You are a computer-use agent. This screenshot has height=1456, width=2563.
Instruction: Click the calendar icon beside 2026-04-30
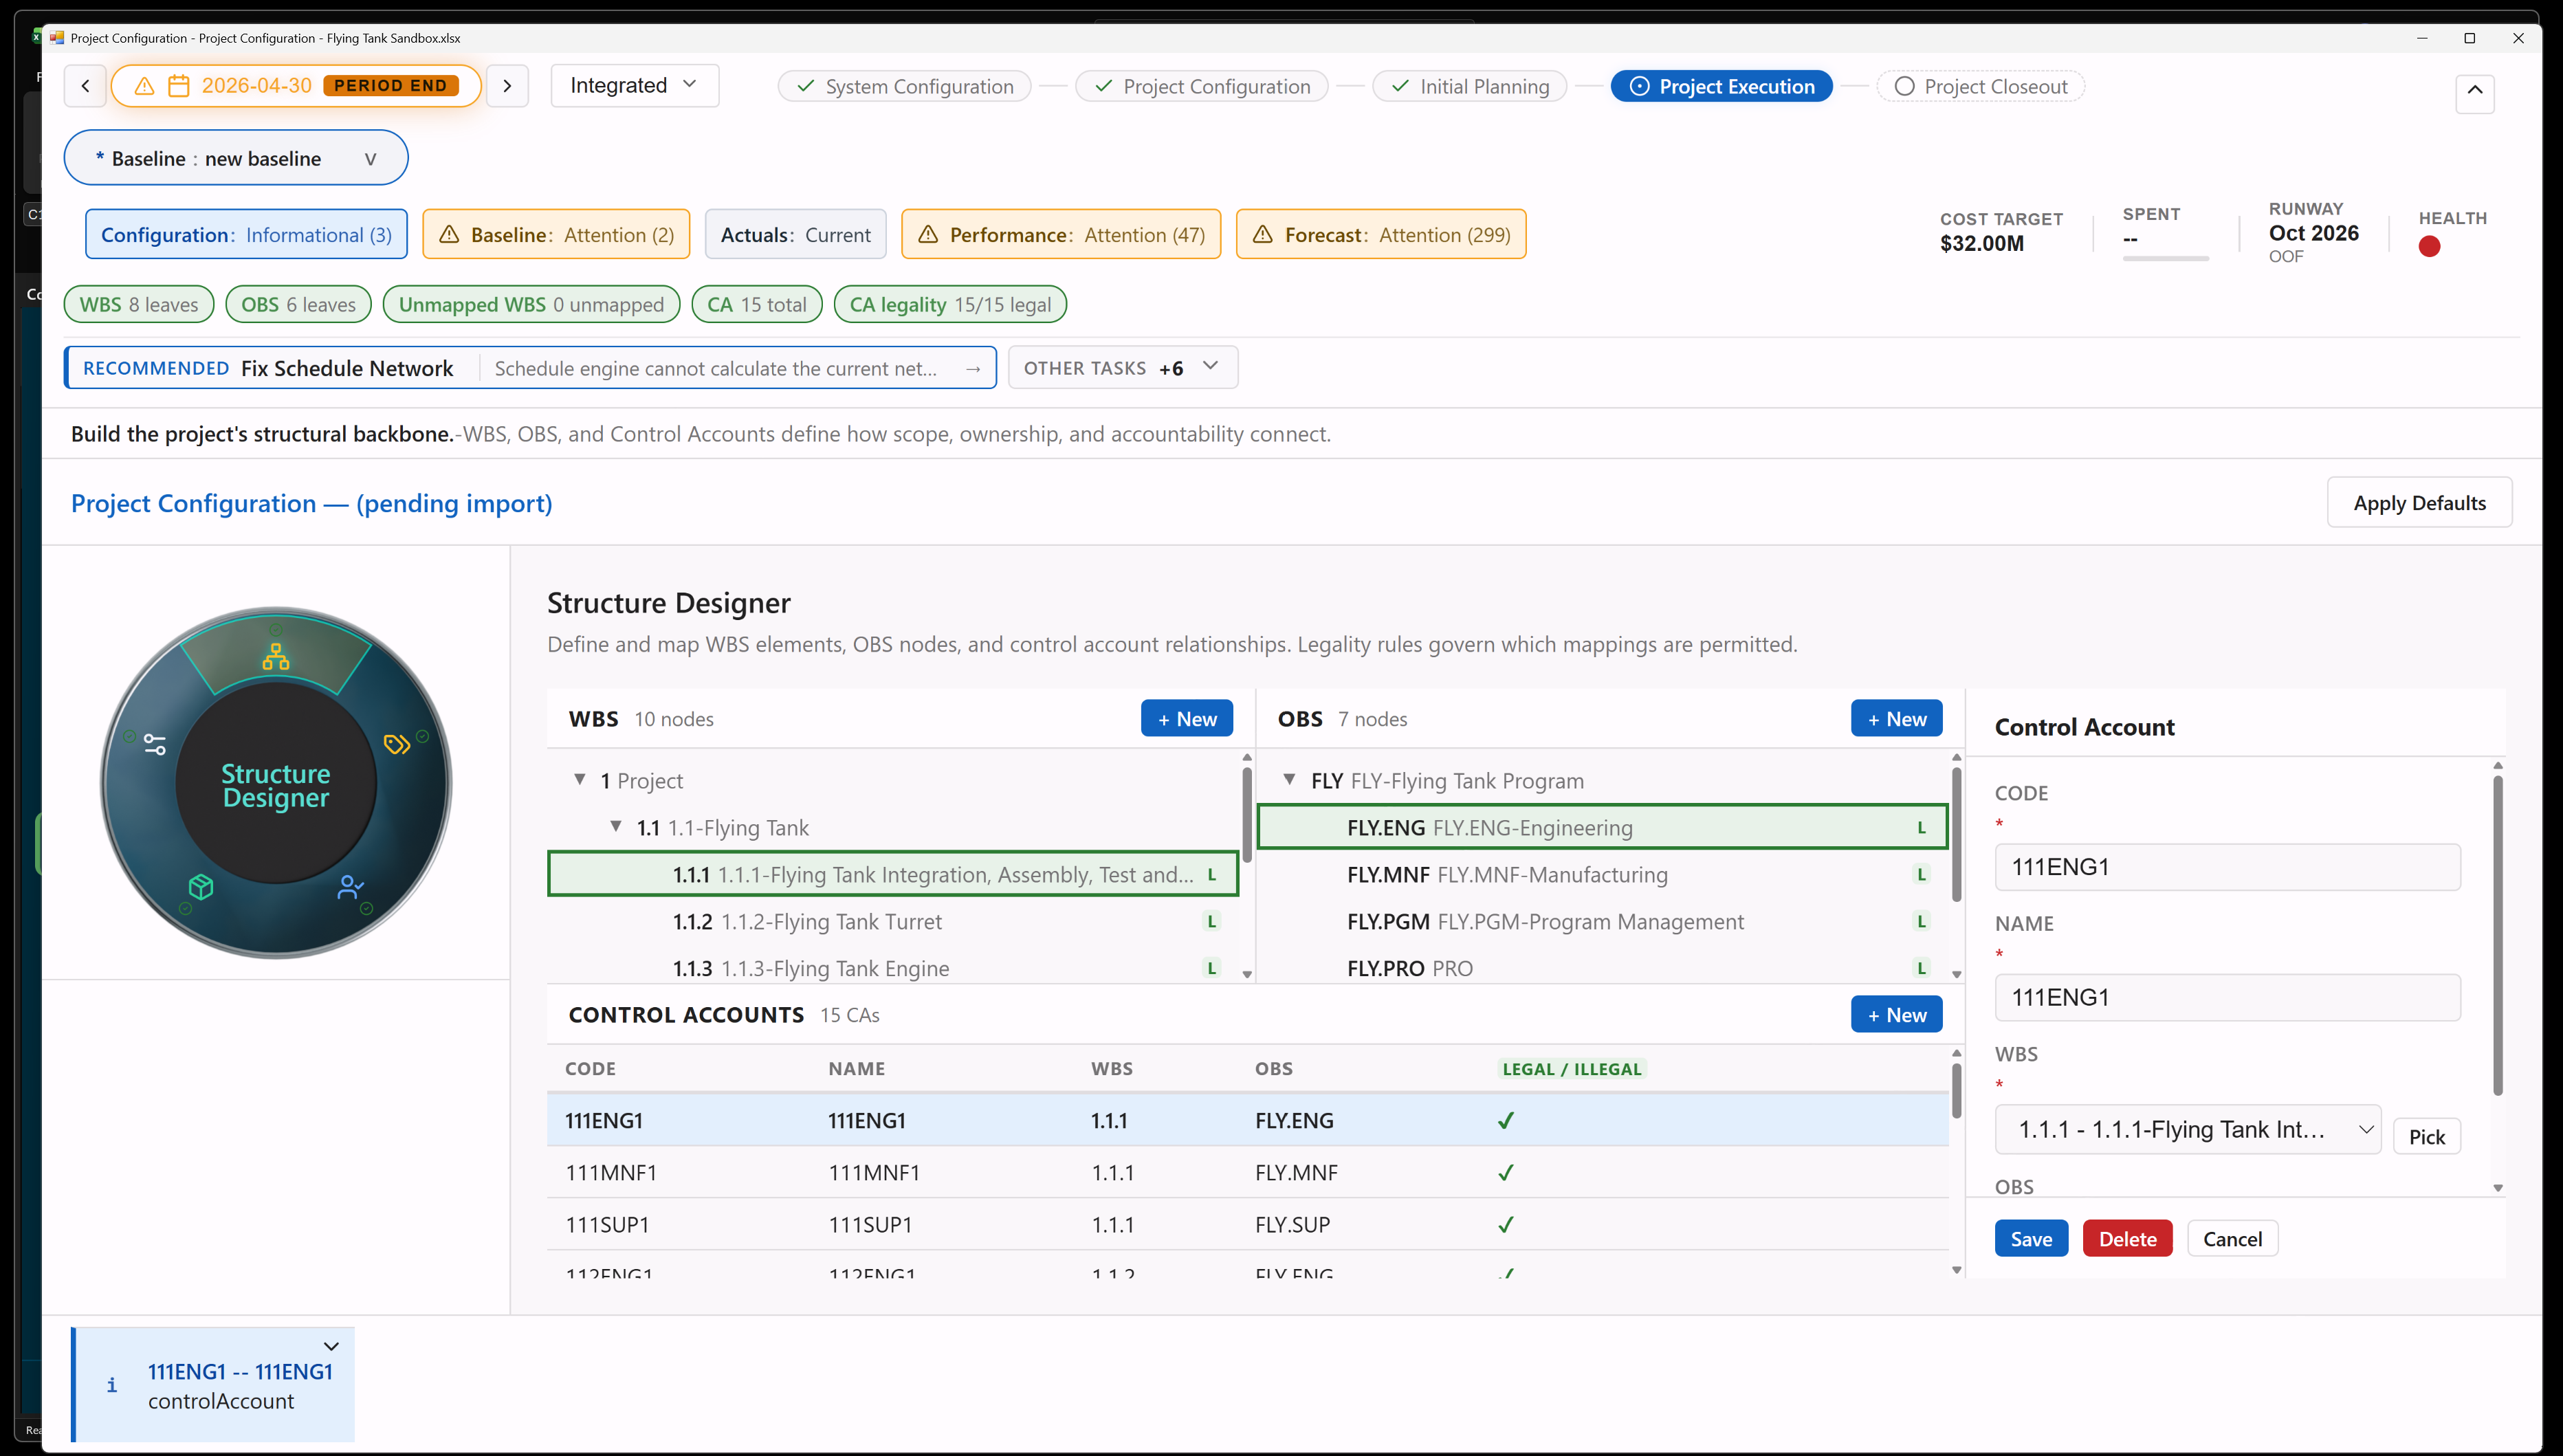178,86
